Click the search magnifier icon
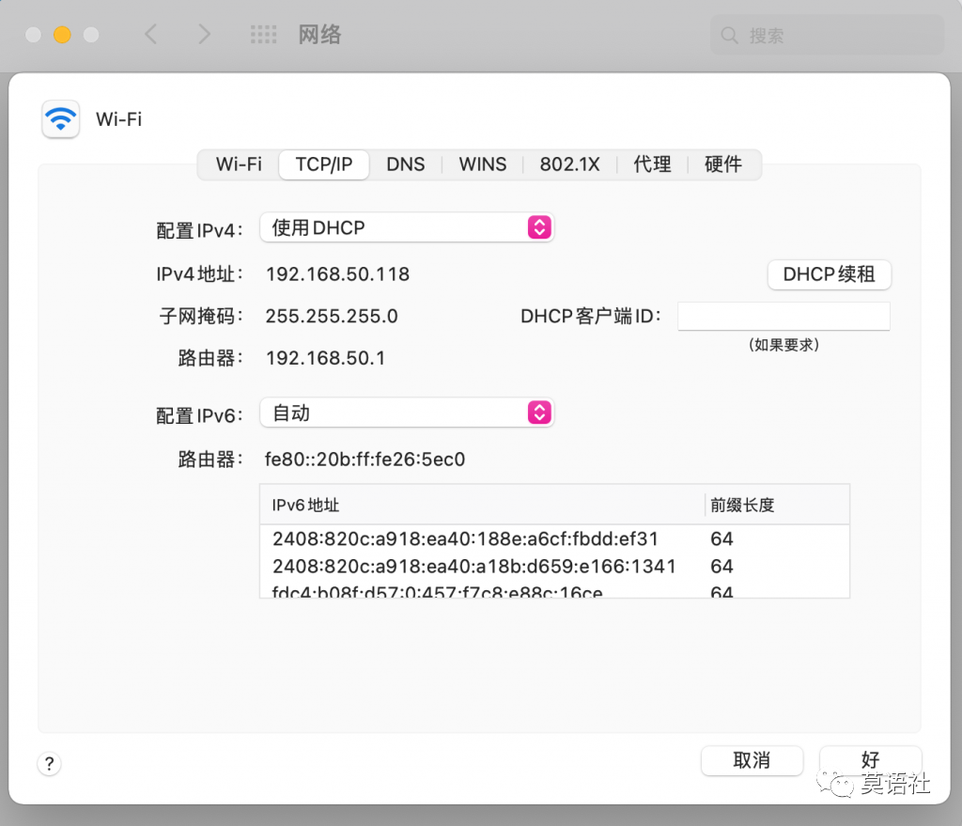The image size is (962, 826). coord(729,35)
